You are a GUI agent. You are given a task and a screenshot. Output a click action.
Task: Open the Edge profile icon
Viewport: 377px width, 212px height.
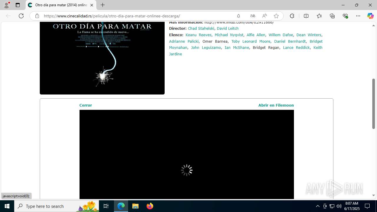[6, 5]
